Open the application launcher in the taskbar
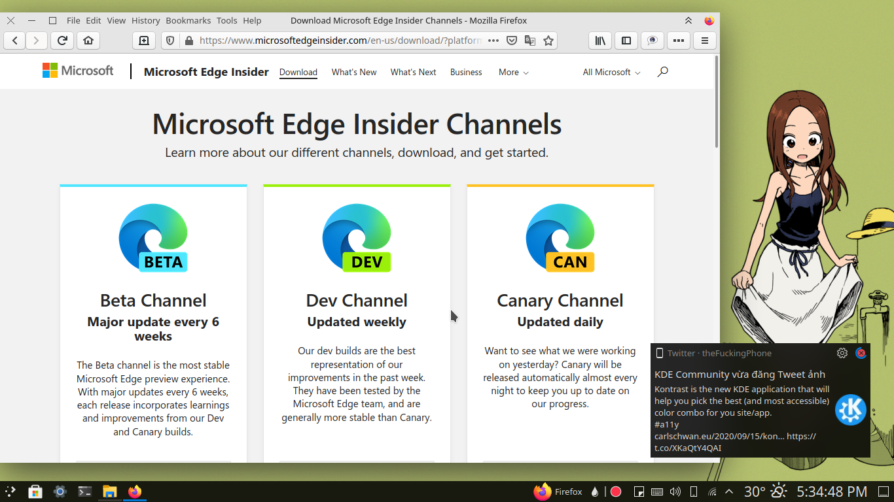 coord(10,492)
